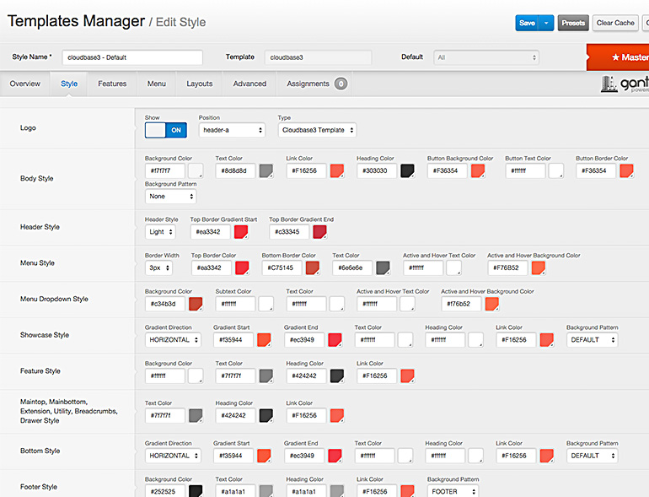
Task: Click the Clear Cache button
Action: click(x=615, y=23)
